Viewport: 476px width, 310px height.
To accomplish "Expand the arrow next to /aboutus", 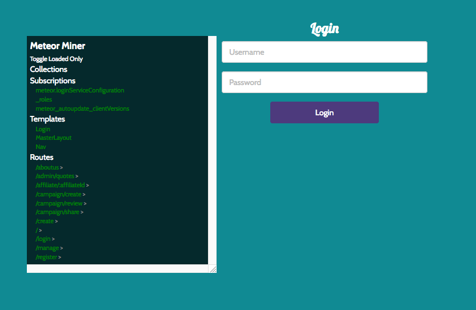I will point(61,168).
